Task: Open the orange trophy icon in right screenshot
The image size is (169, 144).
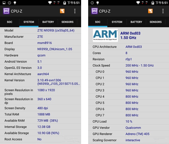Action: point(150,11)
